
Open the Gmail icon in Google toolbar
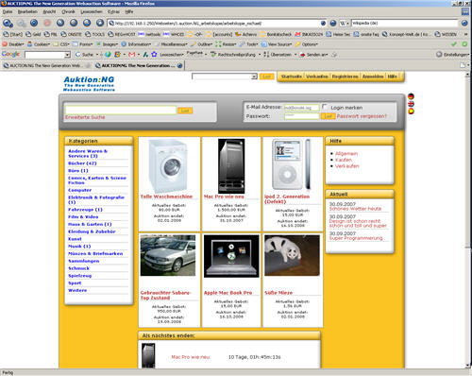tap(132, 55)
